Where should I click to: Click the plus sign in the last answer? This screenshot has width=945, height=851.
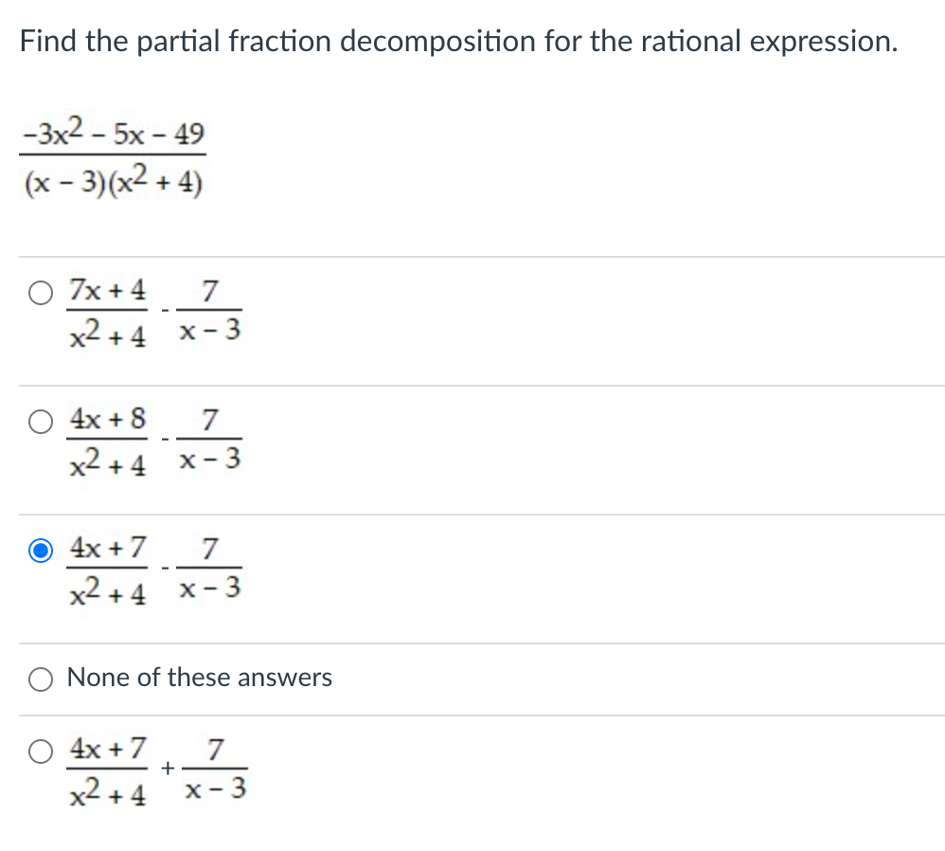point(168,769)
